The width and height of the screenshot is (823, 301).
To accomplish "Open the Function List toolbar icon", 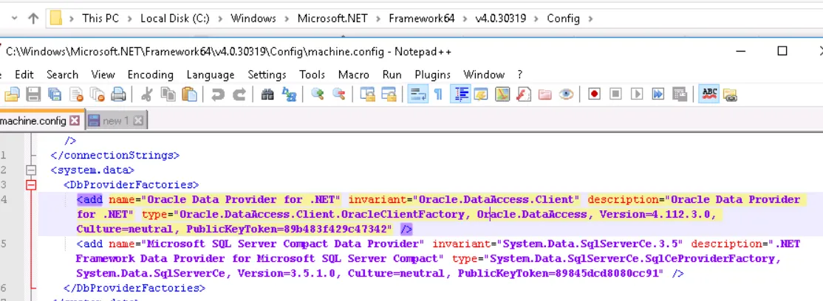I will (x=523, y=94).
